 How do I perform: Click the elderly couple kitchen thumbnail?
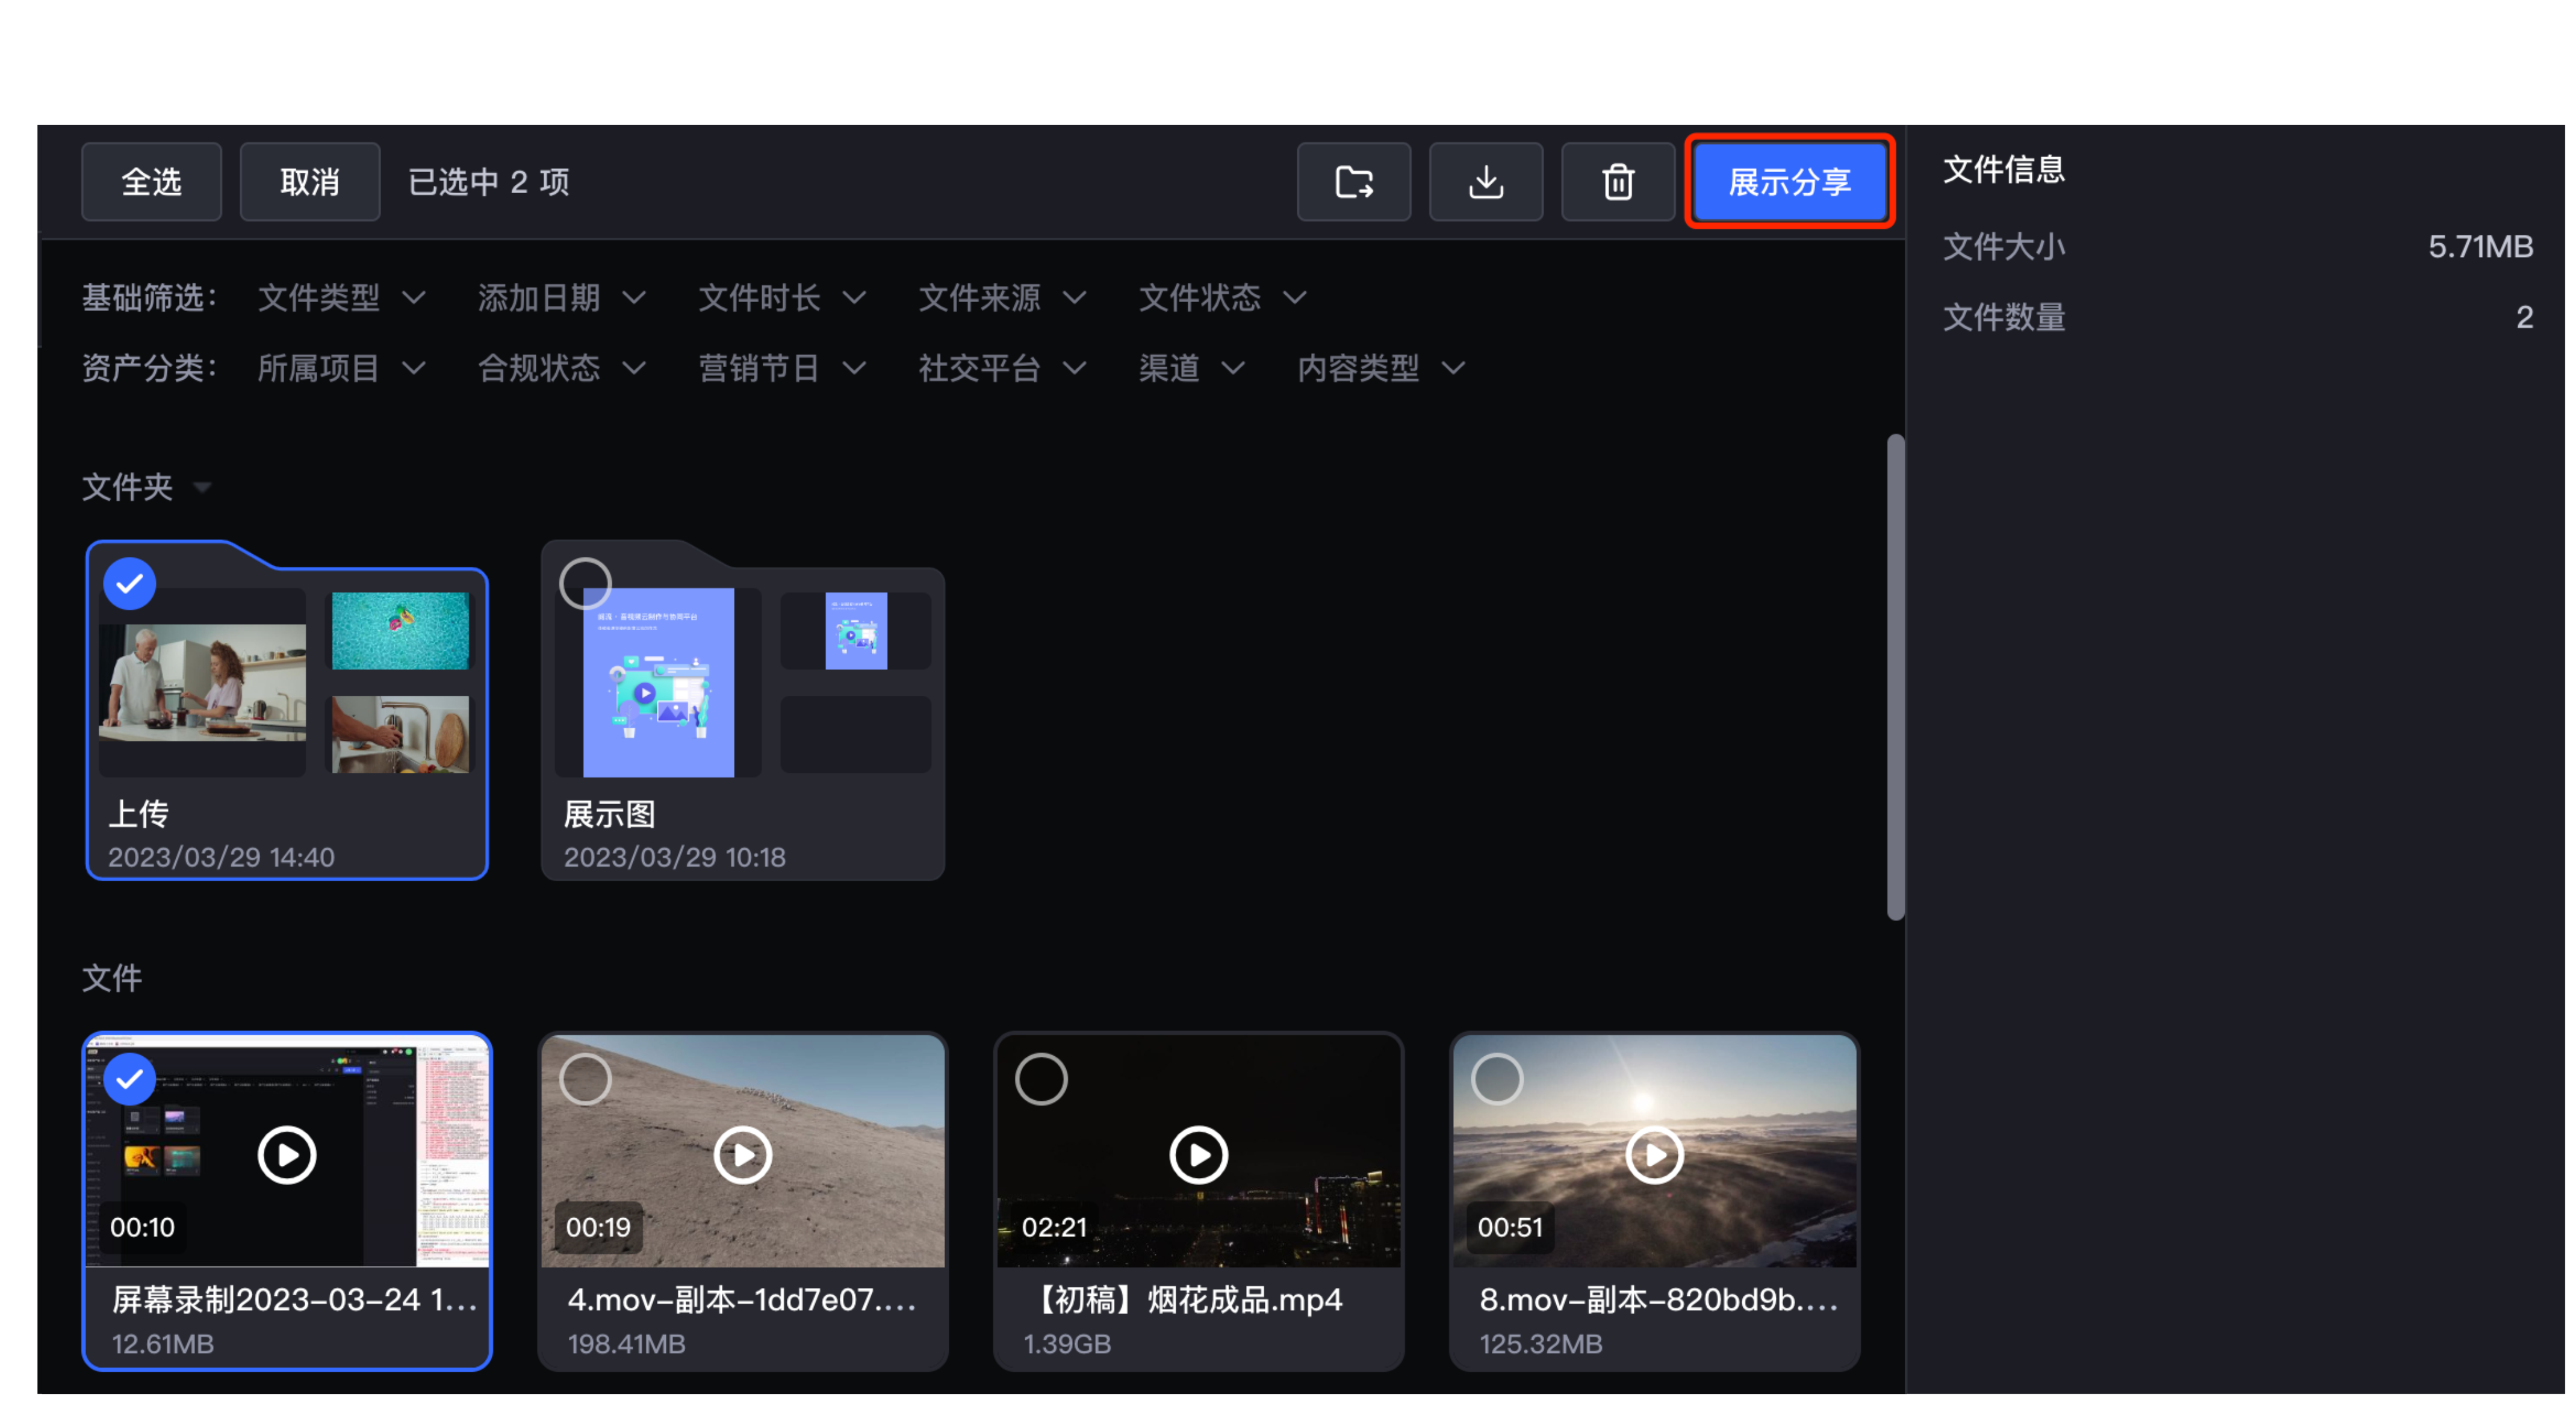pos(202,683)
